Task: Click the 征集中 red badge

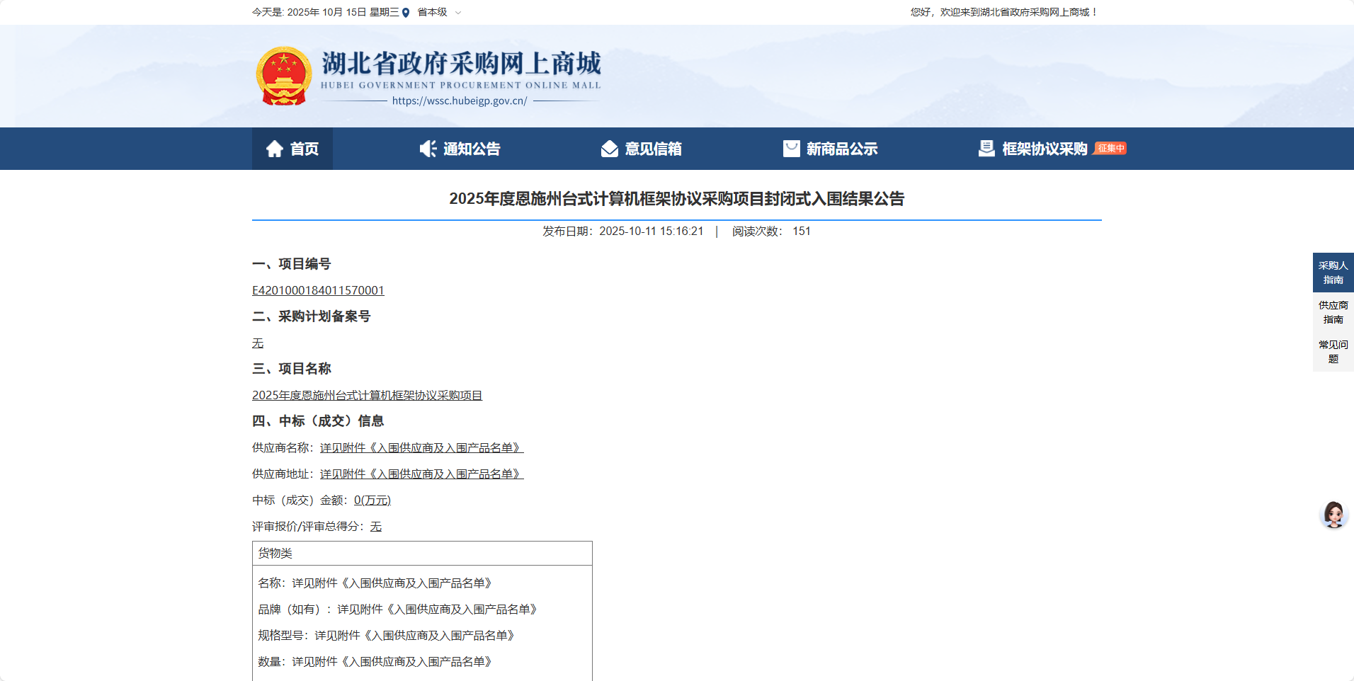Action: pos(1110,148)
